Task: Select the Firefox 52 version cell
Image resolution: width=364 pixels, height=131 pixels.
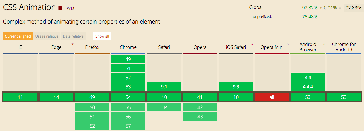Action: 92,125
